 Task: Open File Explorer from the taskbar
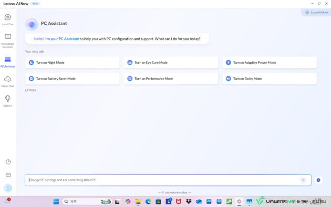(138, 202)
